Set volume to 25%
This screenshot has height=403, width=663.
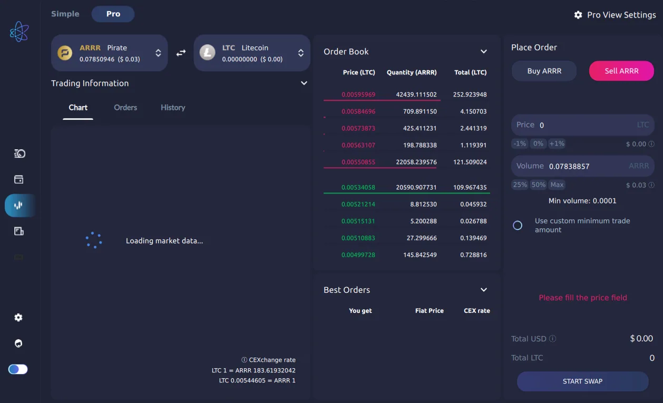pos(520,185)
